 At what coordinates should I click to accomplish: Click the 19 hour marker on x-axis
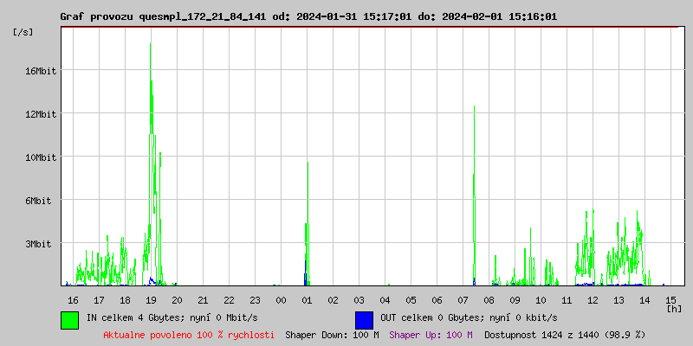pyautogui.click(x=151, y=299)
